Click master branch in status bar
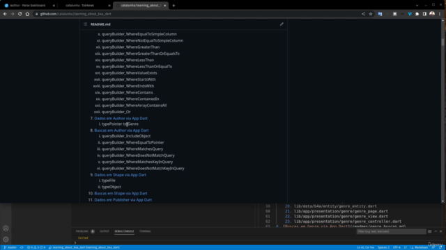 pos(10,247)
